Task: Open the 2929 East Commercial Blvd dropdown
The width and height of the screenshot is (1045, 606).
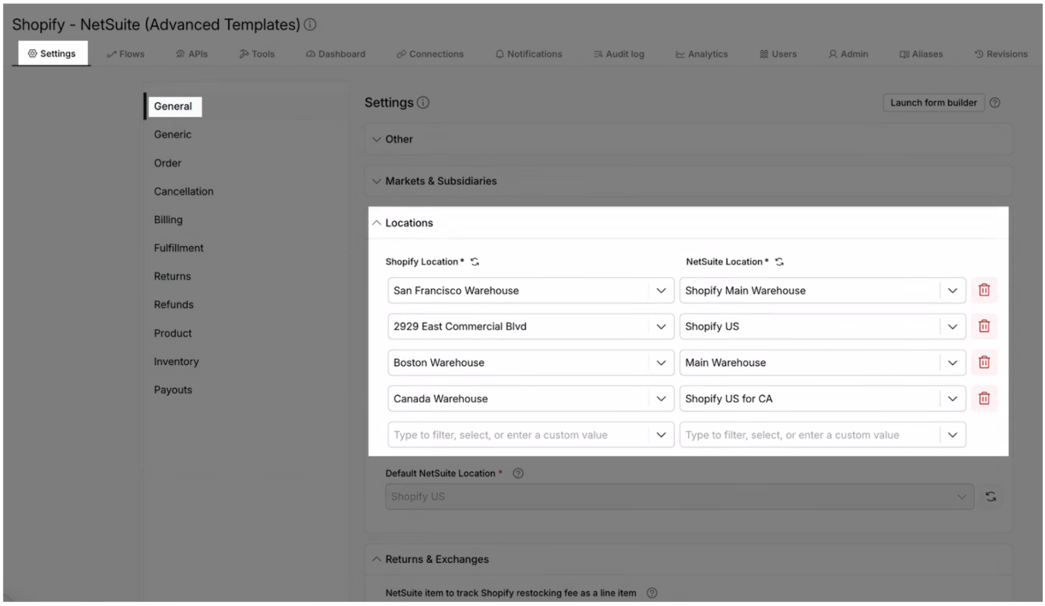Action: [530, 326]
